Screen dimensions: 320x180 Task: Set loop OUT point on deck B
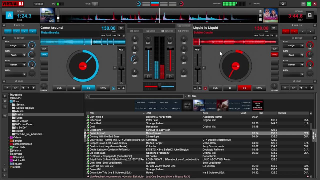293,88
